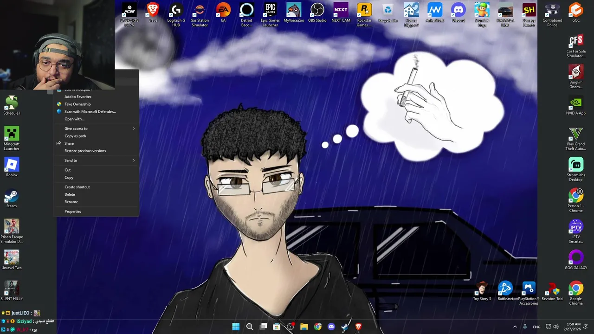Choose Rename in context menu
The width and height of the screenshot is (594, 334).
pyautogui.click(x=97, y=202)
